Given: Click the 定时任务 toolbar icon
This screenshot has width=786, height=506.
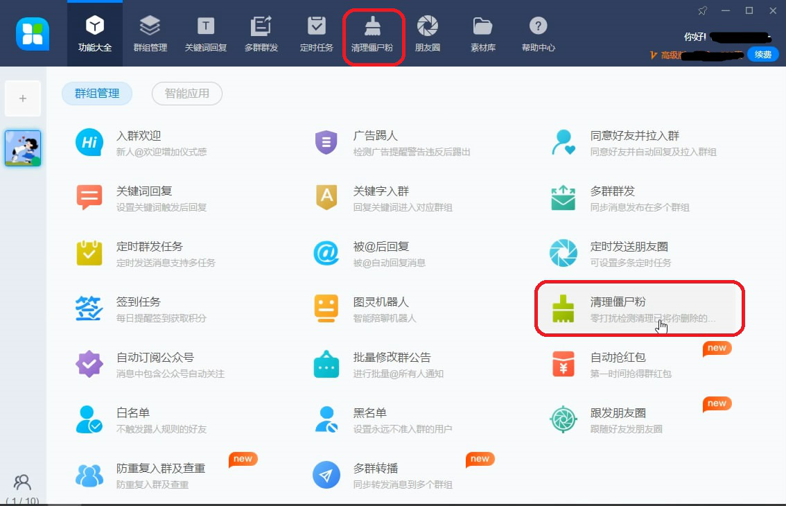Looking at the screenshot, I should (x=317, y=33).
